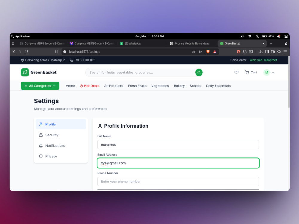Browse Vegetables category
This screenshot has width=299, height=224.
click(160, 86)
